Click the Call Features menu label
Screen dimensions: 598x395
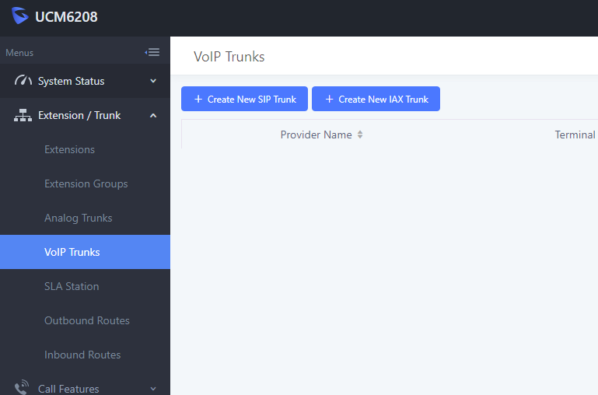[68, 389]
